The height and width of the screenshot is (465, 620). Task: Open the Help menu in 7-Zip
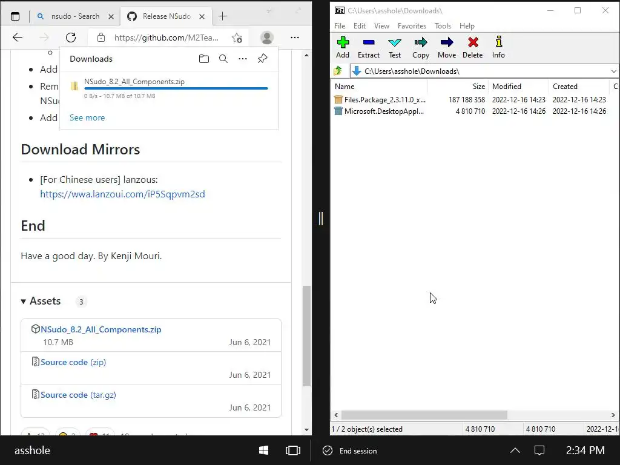click(467, 25)
